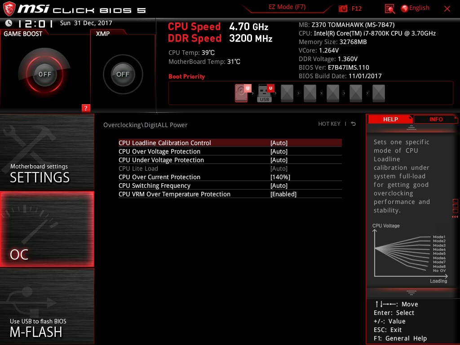Viewport: 460px width, 345px height.
Task: Open the OC overclocking section
Action: coord(47,229)
